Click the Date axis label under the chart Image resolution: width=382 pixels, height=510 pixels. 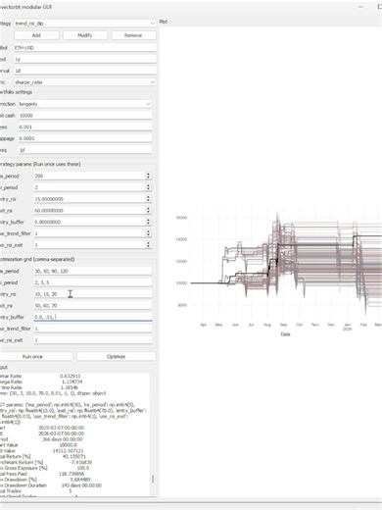point(286,334)
